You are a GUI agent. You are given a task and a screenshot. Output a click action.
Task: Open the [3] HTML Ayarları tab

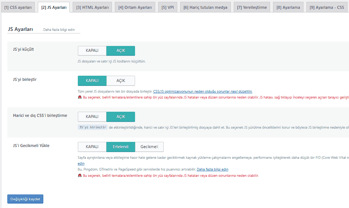pyautogui.click(x=92, y=7)
